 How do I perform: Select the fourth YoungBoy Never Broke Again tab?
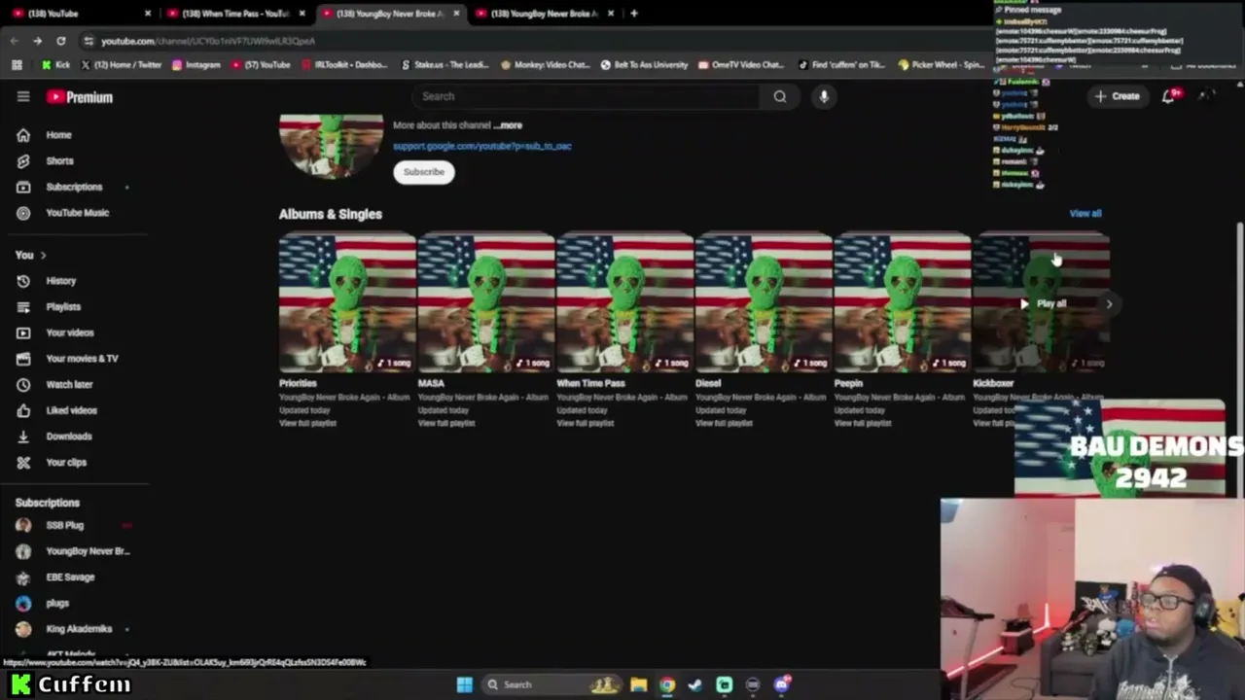[x=545, y=14]
